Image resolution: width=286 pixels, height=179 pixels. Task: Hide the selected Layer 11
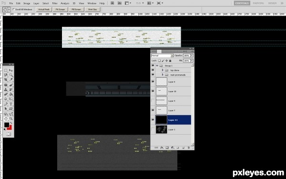(x=153, y=120)
